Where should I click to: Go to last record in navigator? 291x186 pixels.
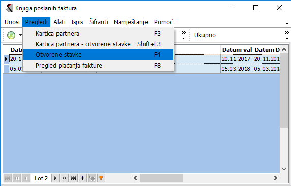(x=74, y=178)
